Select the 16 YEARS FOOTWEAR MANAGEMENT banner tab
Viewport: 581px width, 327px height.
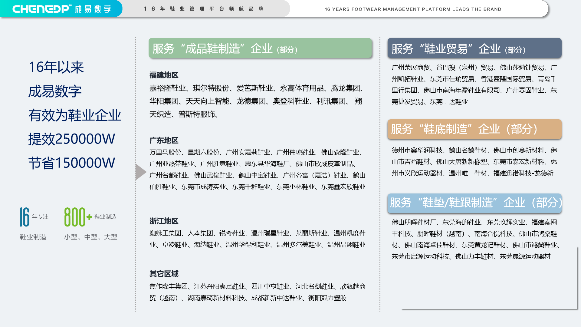coord(413,9)
